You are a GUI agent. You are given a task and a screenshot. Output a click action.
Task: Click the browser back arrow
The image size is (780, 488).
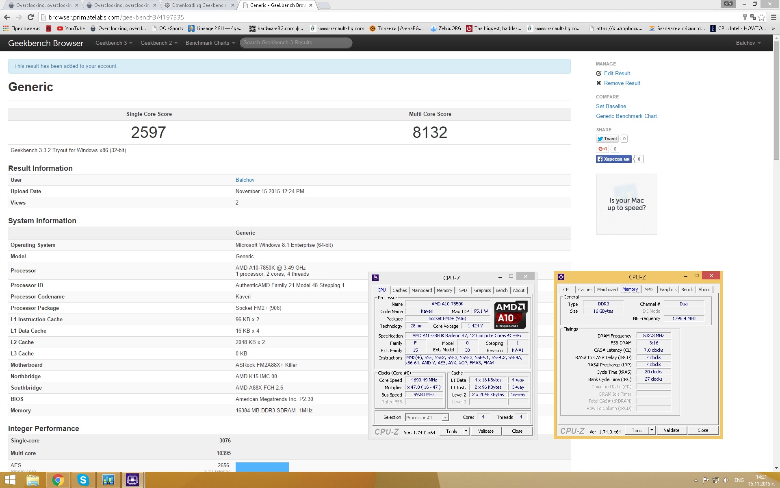point(7,17)
